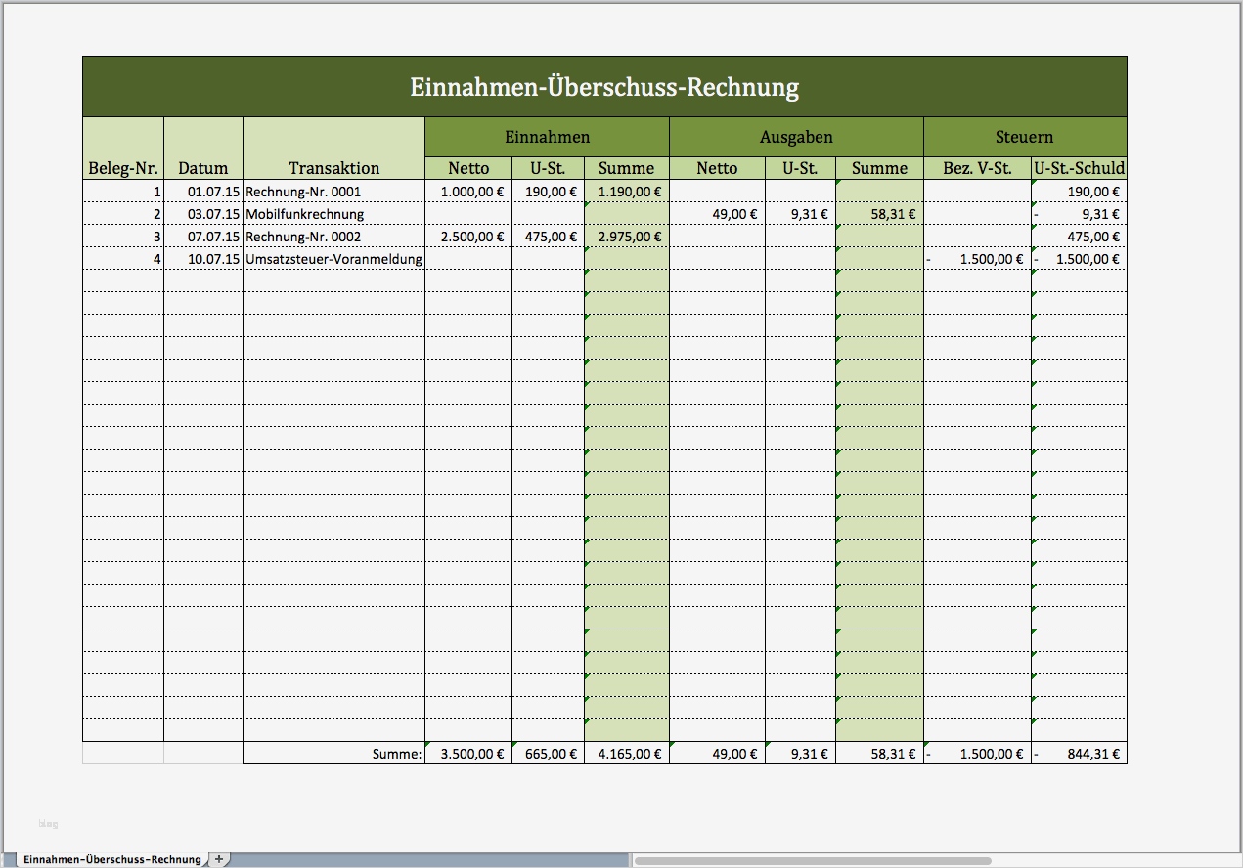Click the Einnahmen group header
This screenshot has width=1243, height=868.
tap(545, 137)
